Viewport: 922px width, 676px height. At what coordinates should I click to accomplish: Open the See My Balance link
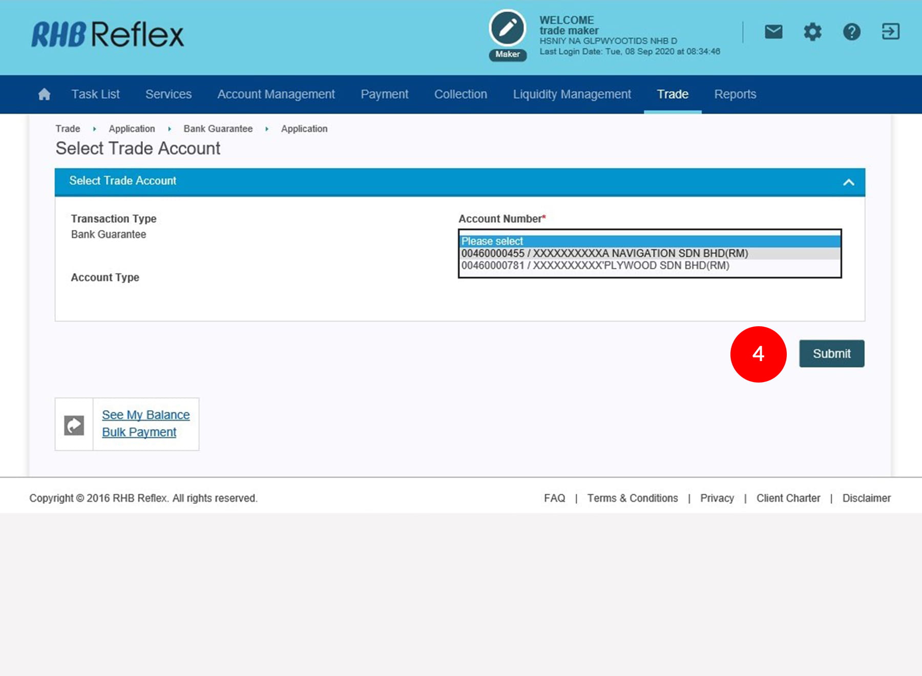tap(145, 415)
